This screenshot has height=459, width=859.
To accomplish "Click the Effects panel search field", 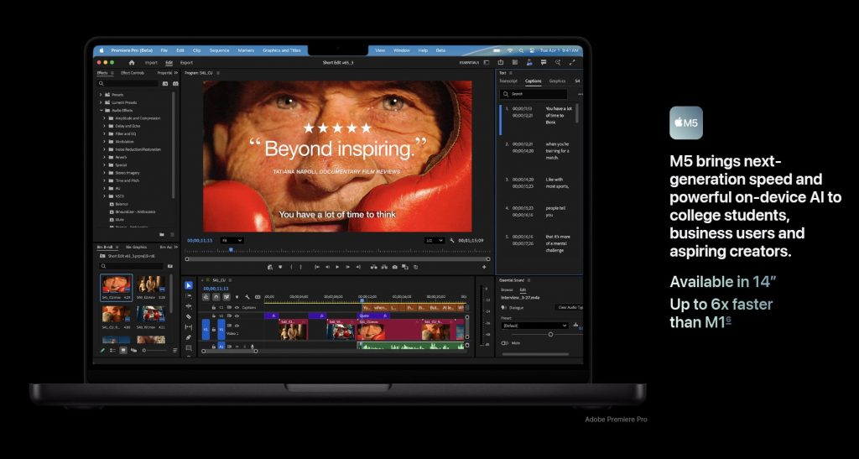I will coord(130,83).
